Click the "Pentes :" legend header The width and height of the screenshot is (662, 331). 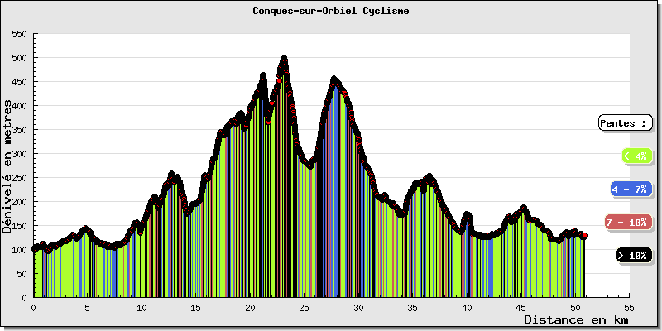point(625,123)
